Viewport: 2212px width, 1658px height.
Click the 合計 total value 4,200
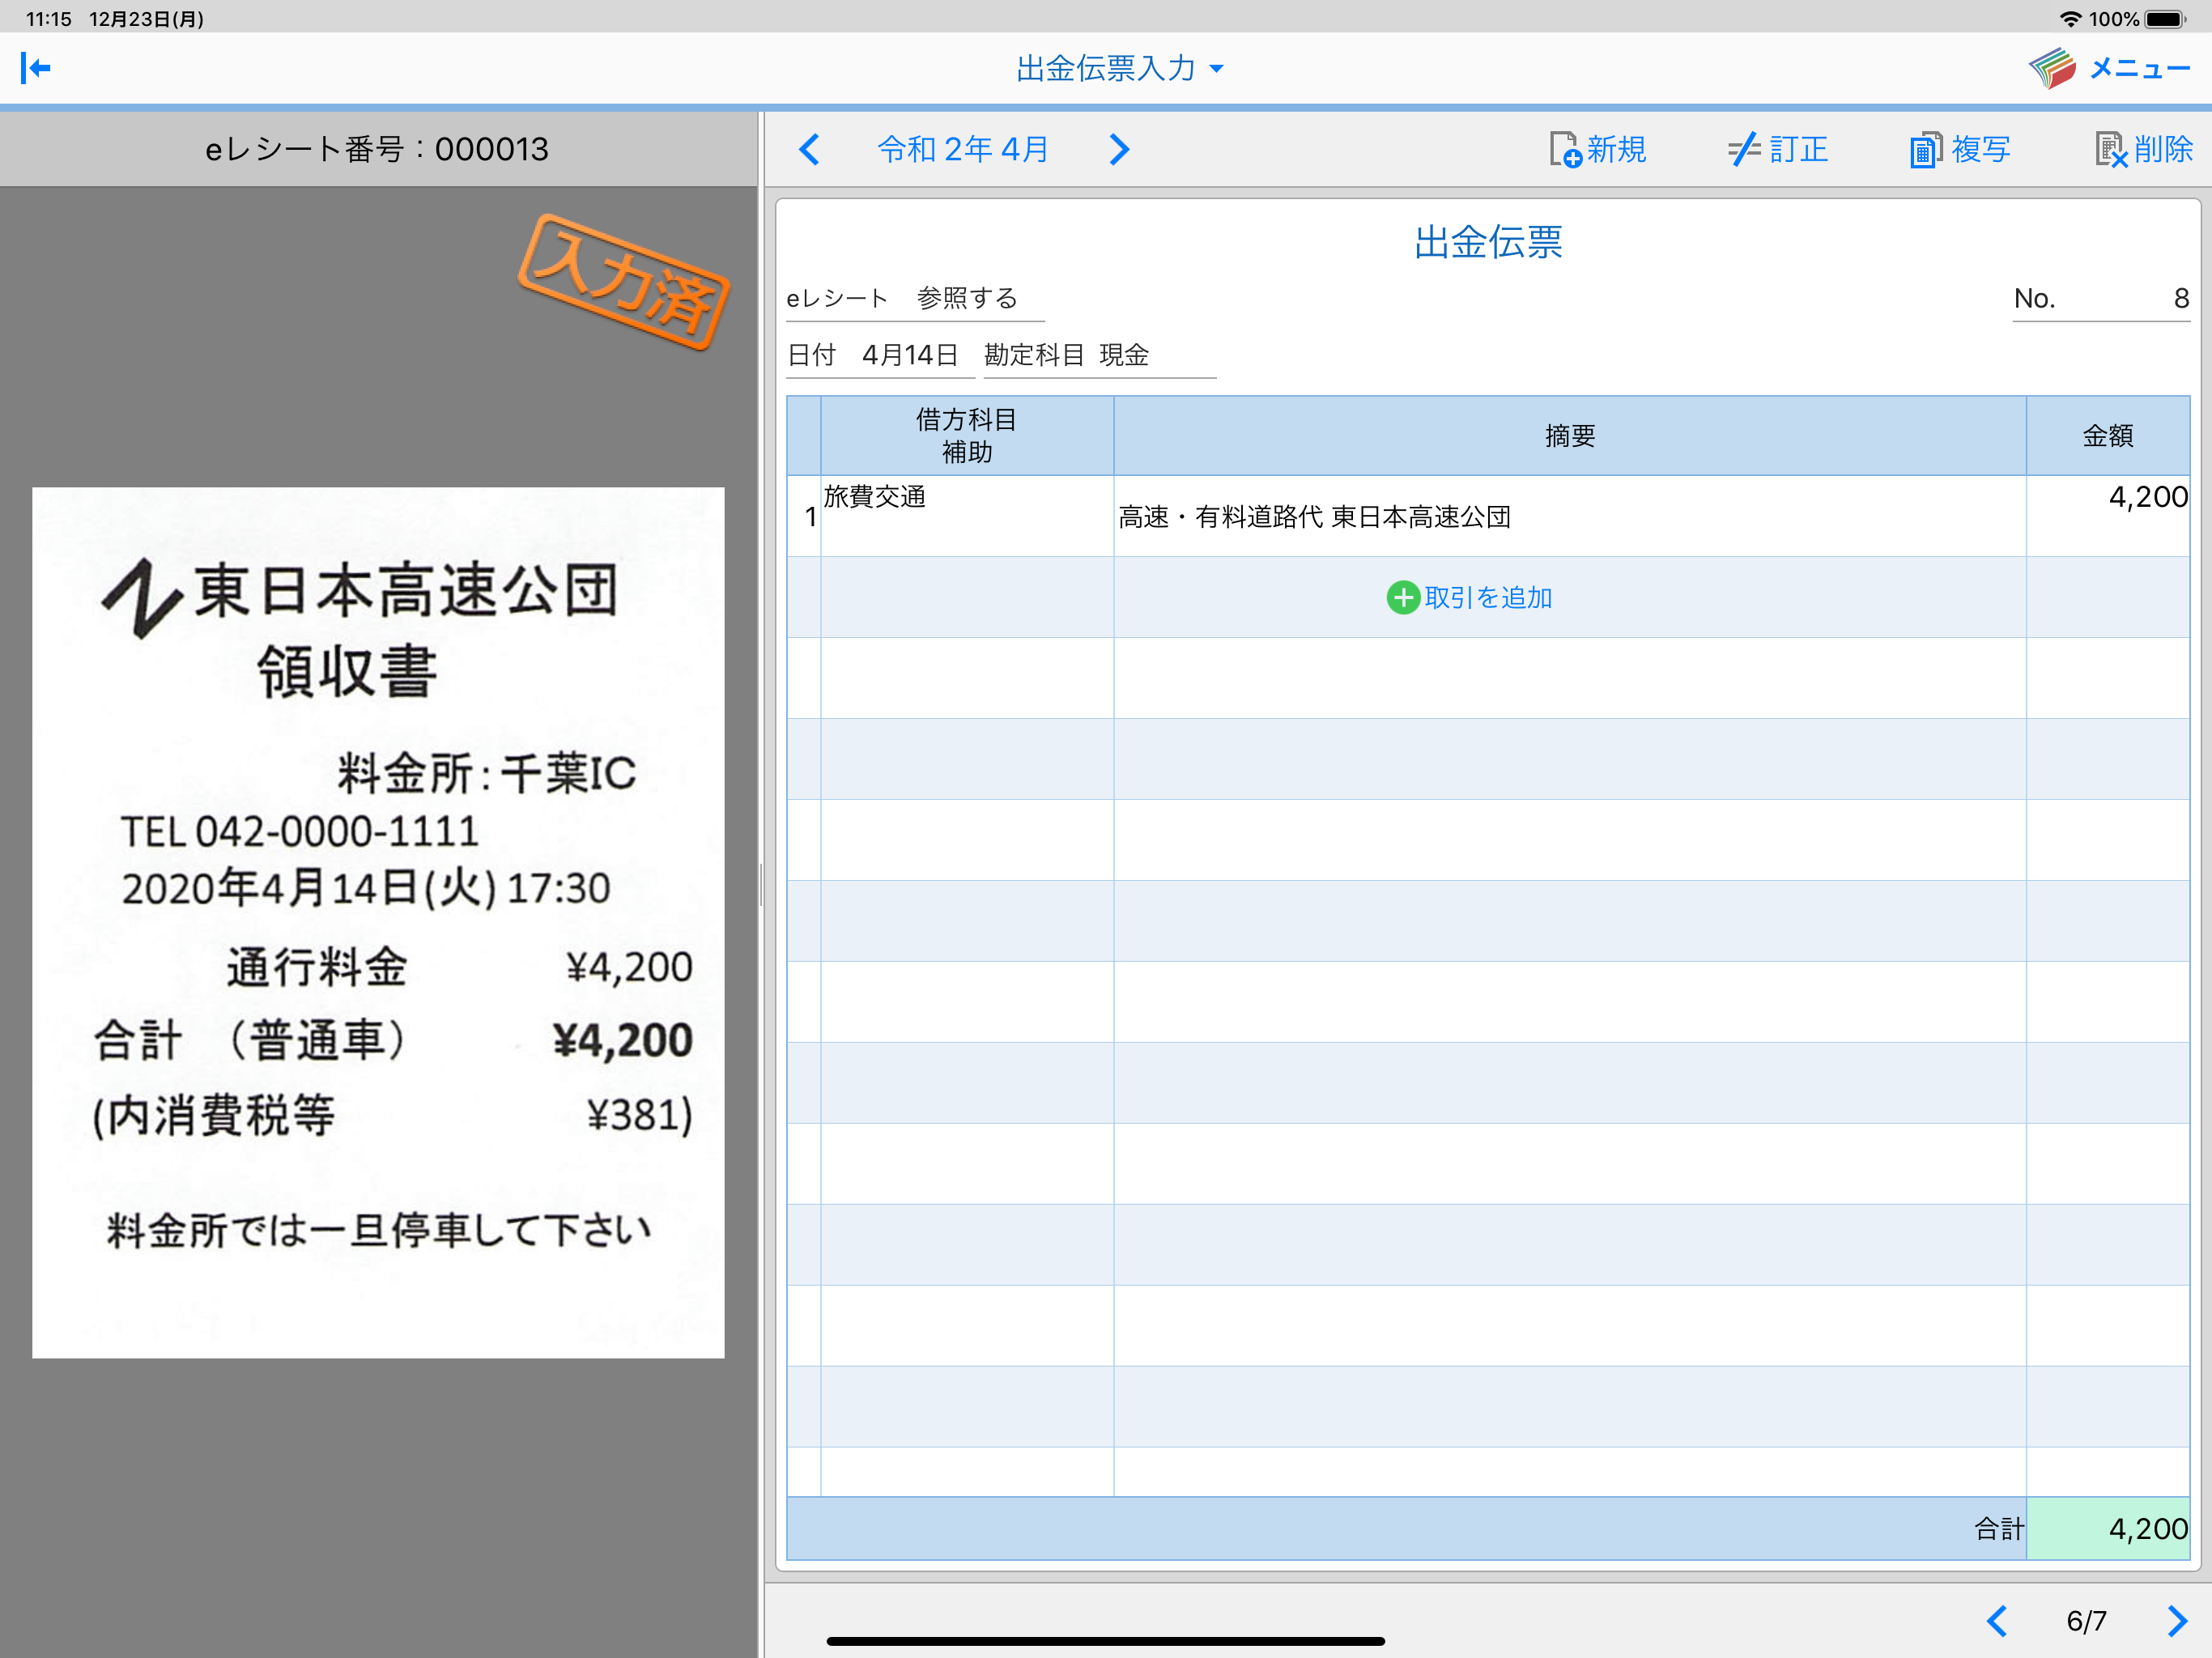[x=2108, y=1528]
